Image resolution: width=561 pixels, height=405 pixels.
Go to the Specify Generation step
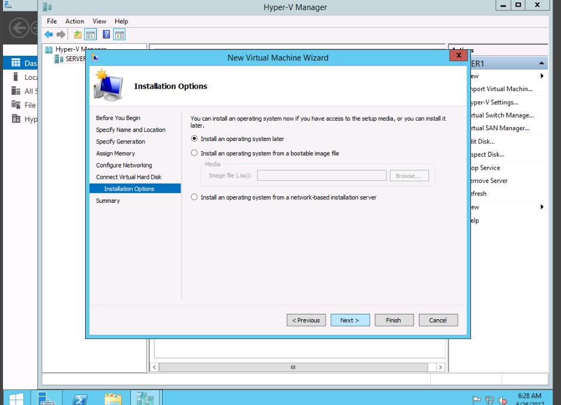point(121,142)
